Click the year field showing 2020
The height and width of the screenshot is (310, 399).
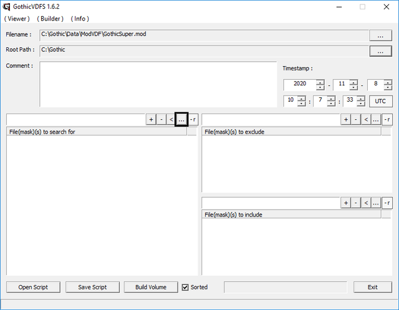coord(300,85)
